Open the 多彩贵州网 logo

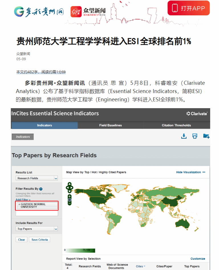click(39, 12)
